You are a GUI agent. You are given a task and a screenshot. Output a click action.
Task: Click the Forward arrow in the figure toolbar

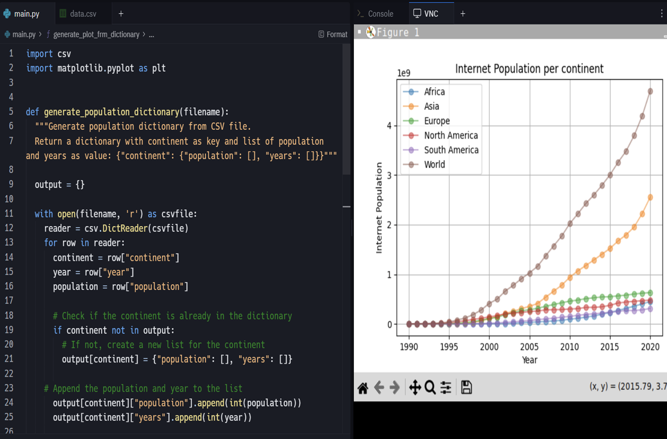395,387
